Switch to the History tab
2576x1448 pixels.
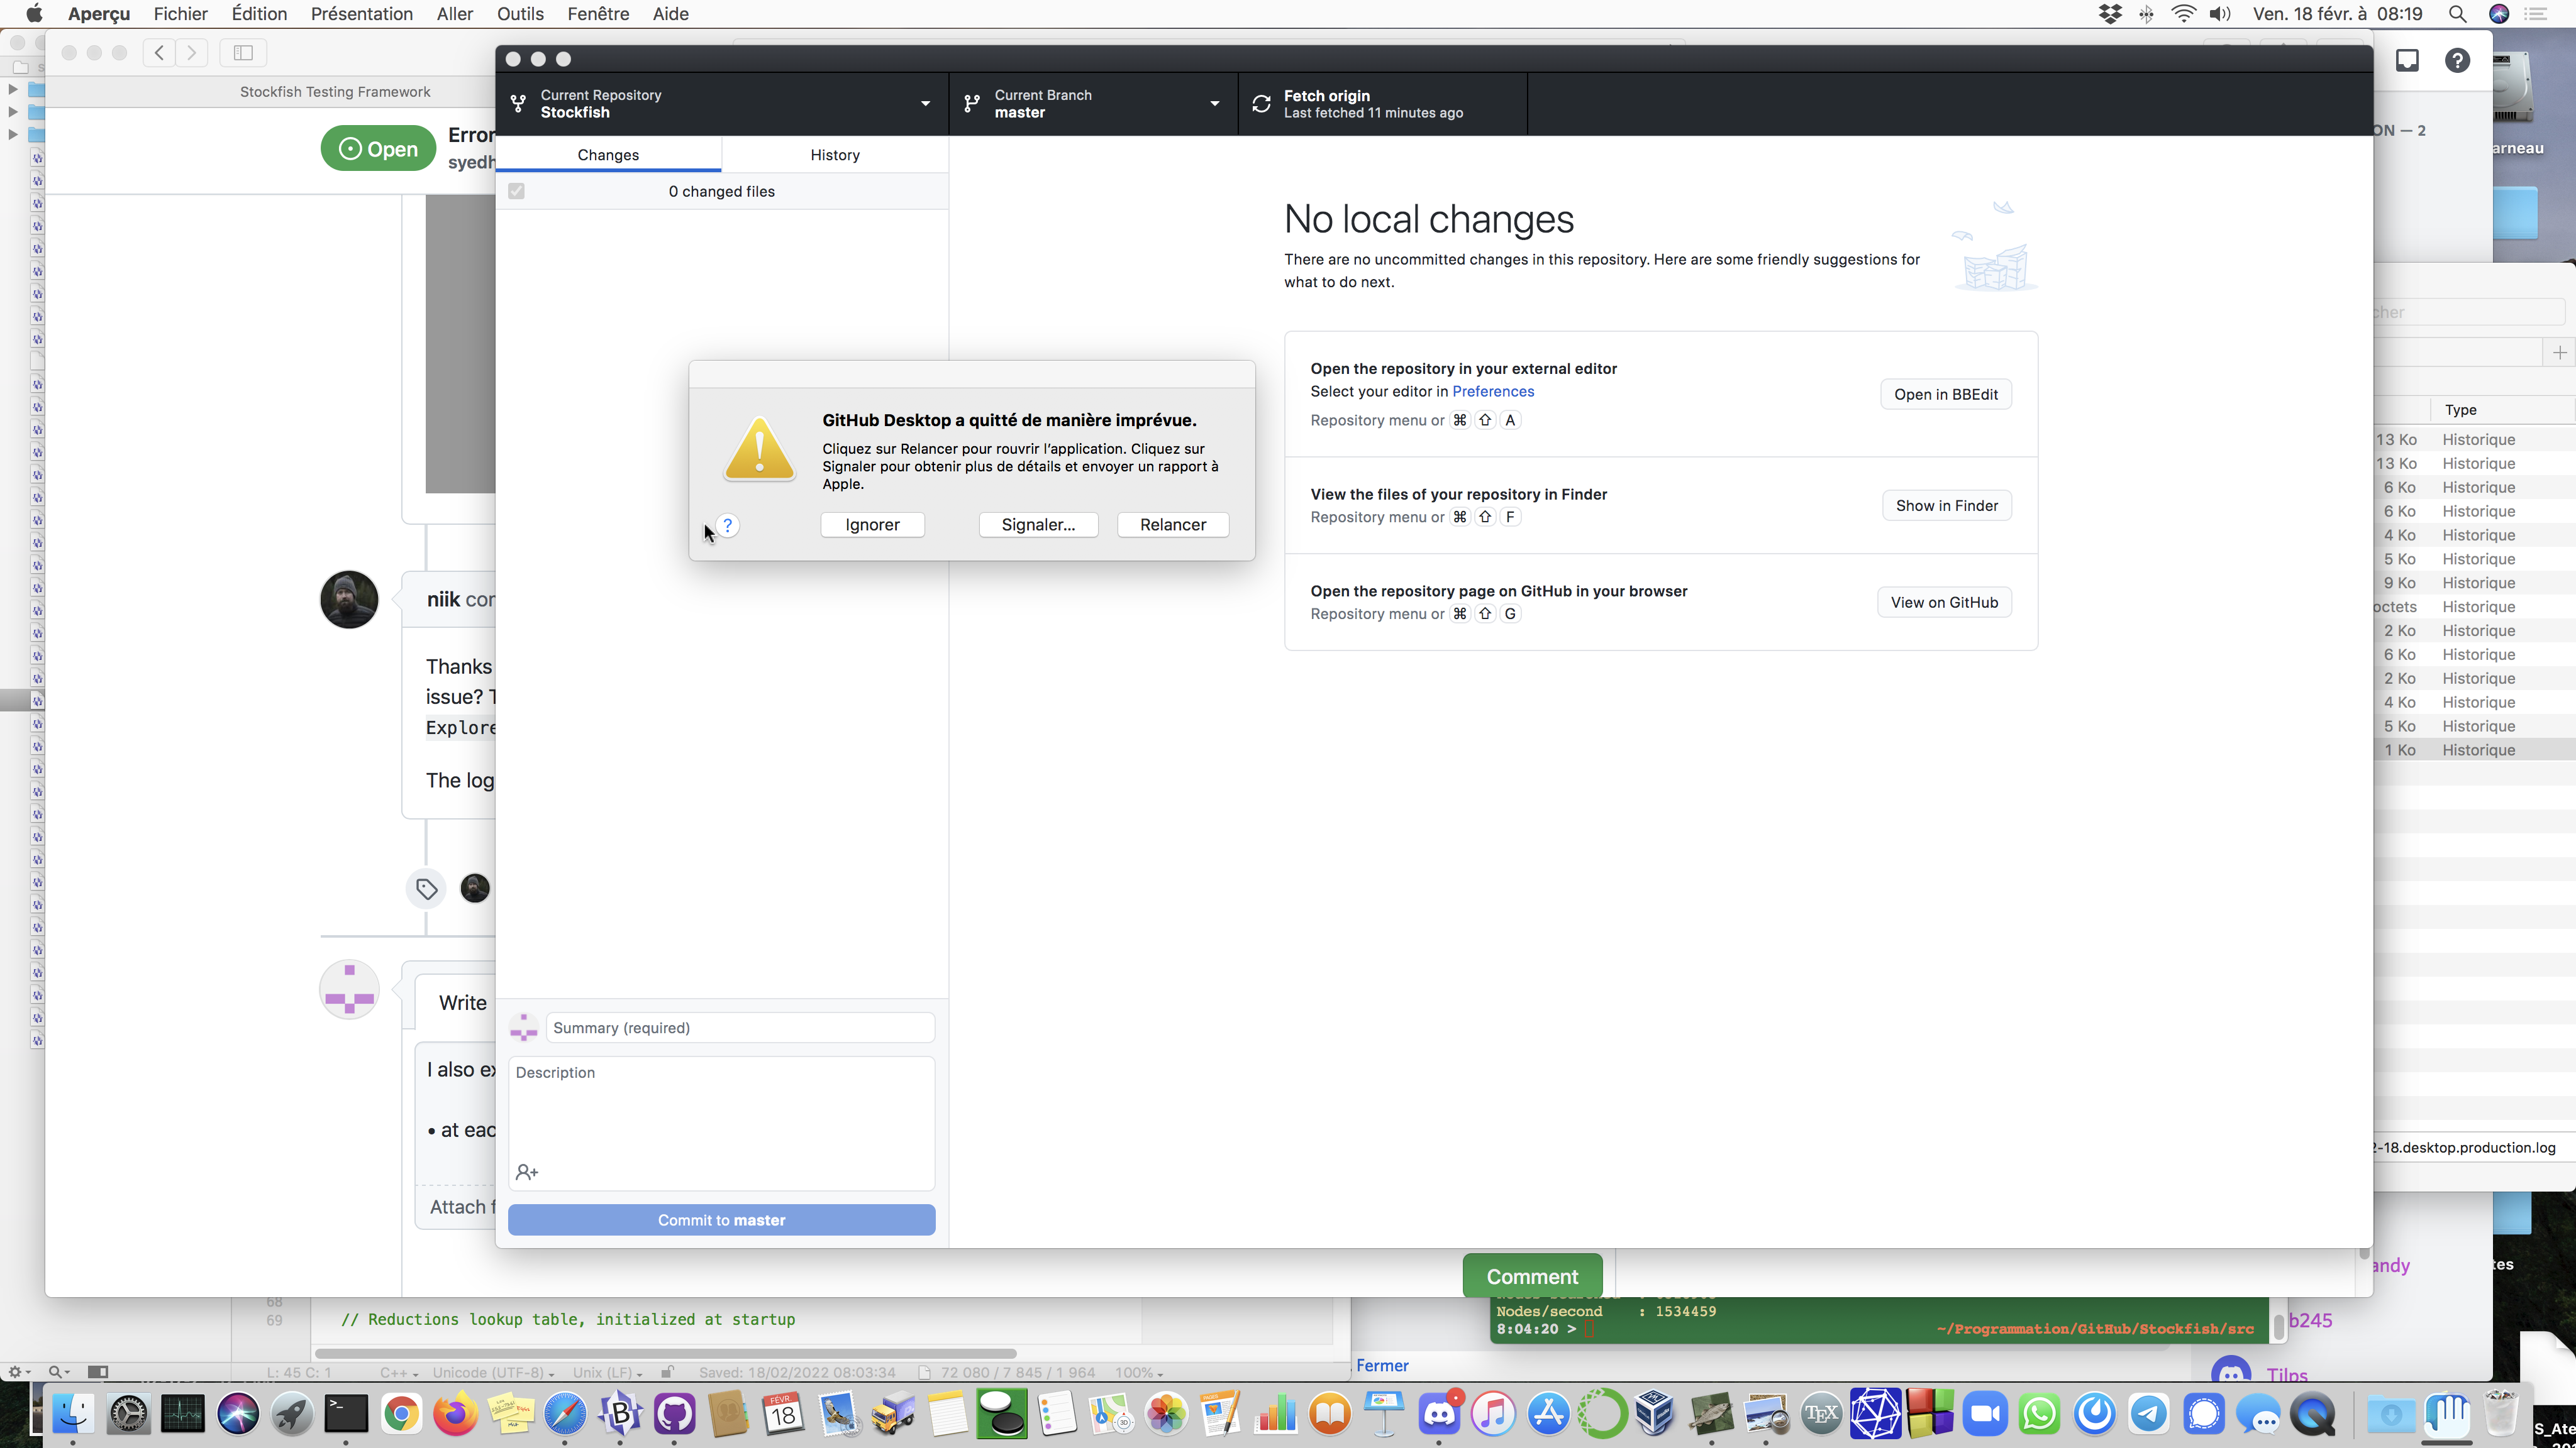[835, 154]
